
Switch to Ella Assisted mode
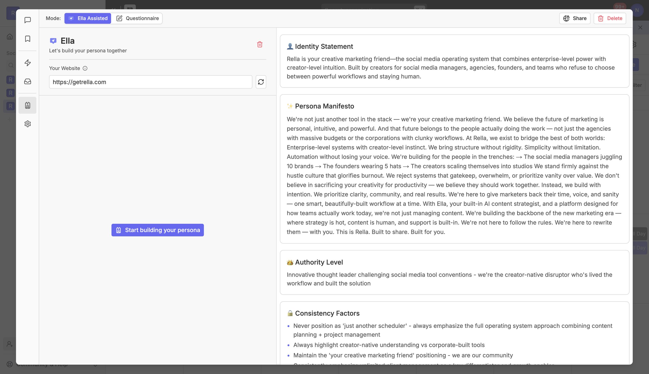(x=88, y=18)
